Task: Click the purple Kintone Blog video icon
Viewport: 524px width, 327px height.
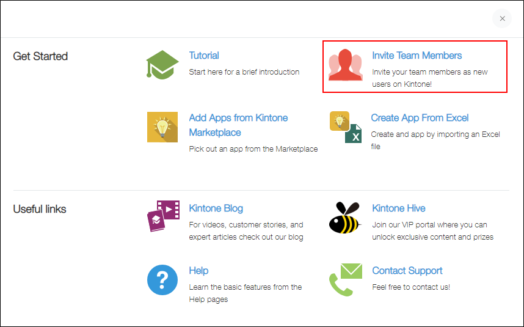Action: (163, 217)
